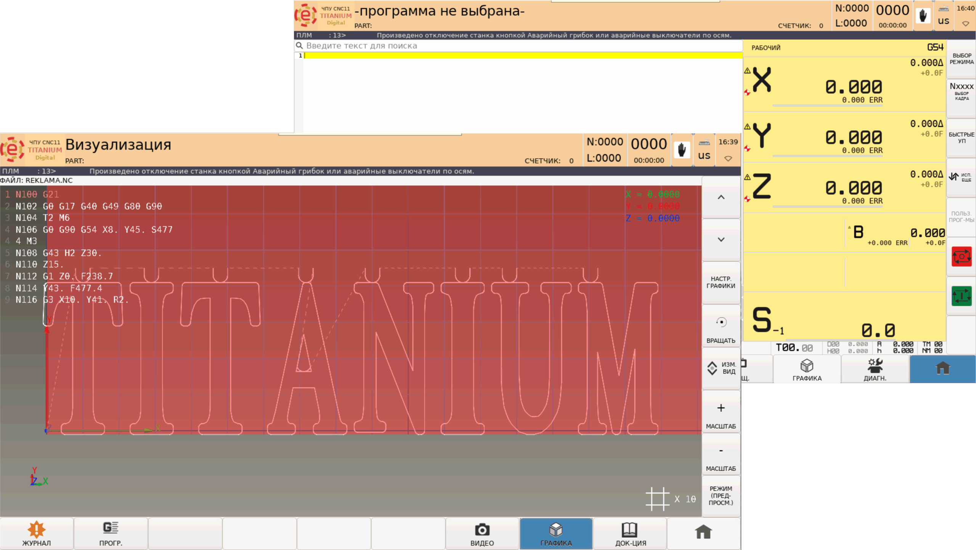Click the hand stop icon in visualization header

[682, 150]
